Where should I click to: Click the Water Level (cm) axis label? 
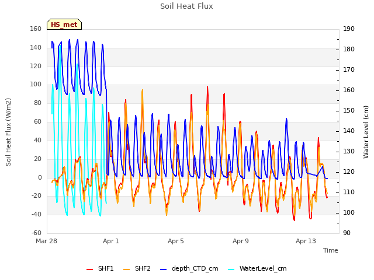[x=366, y=132]
